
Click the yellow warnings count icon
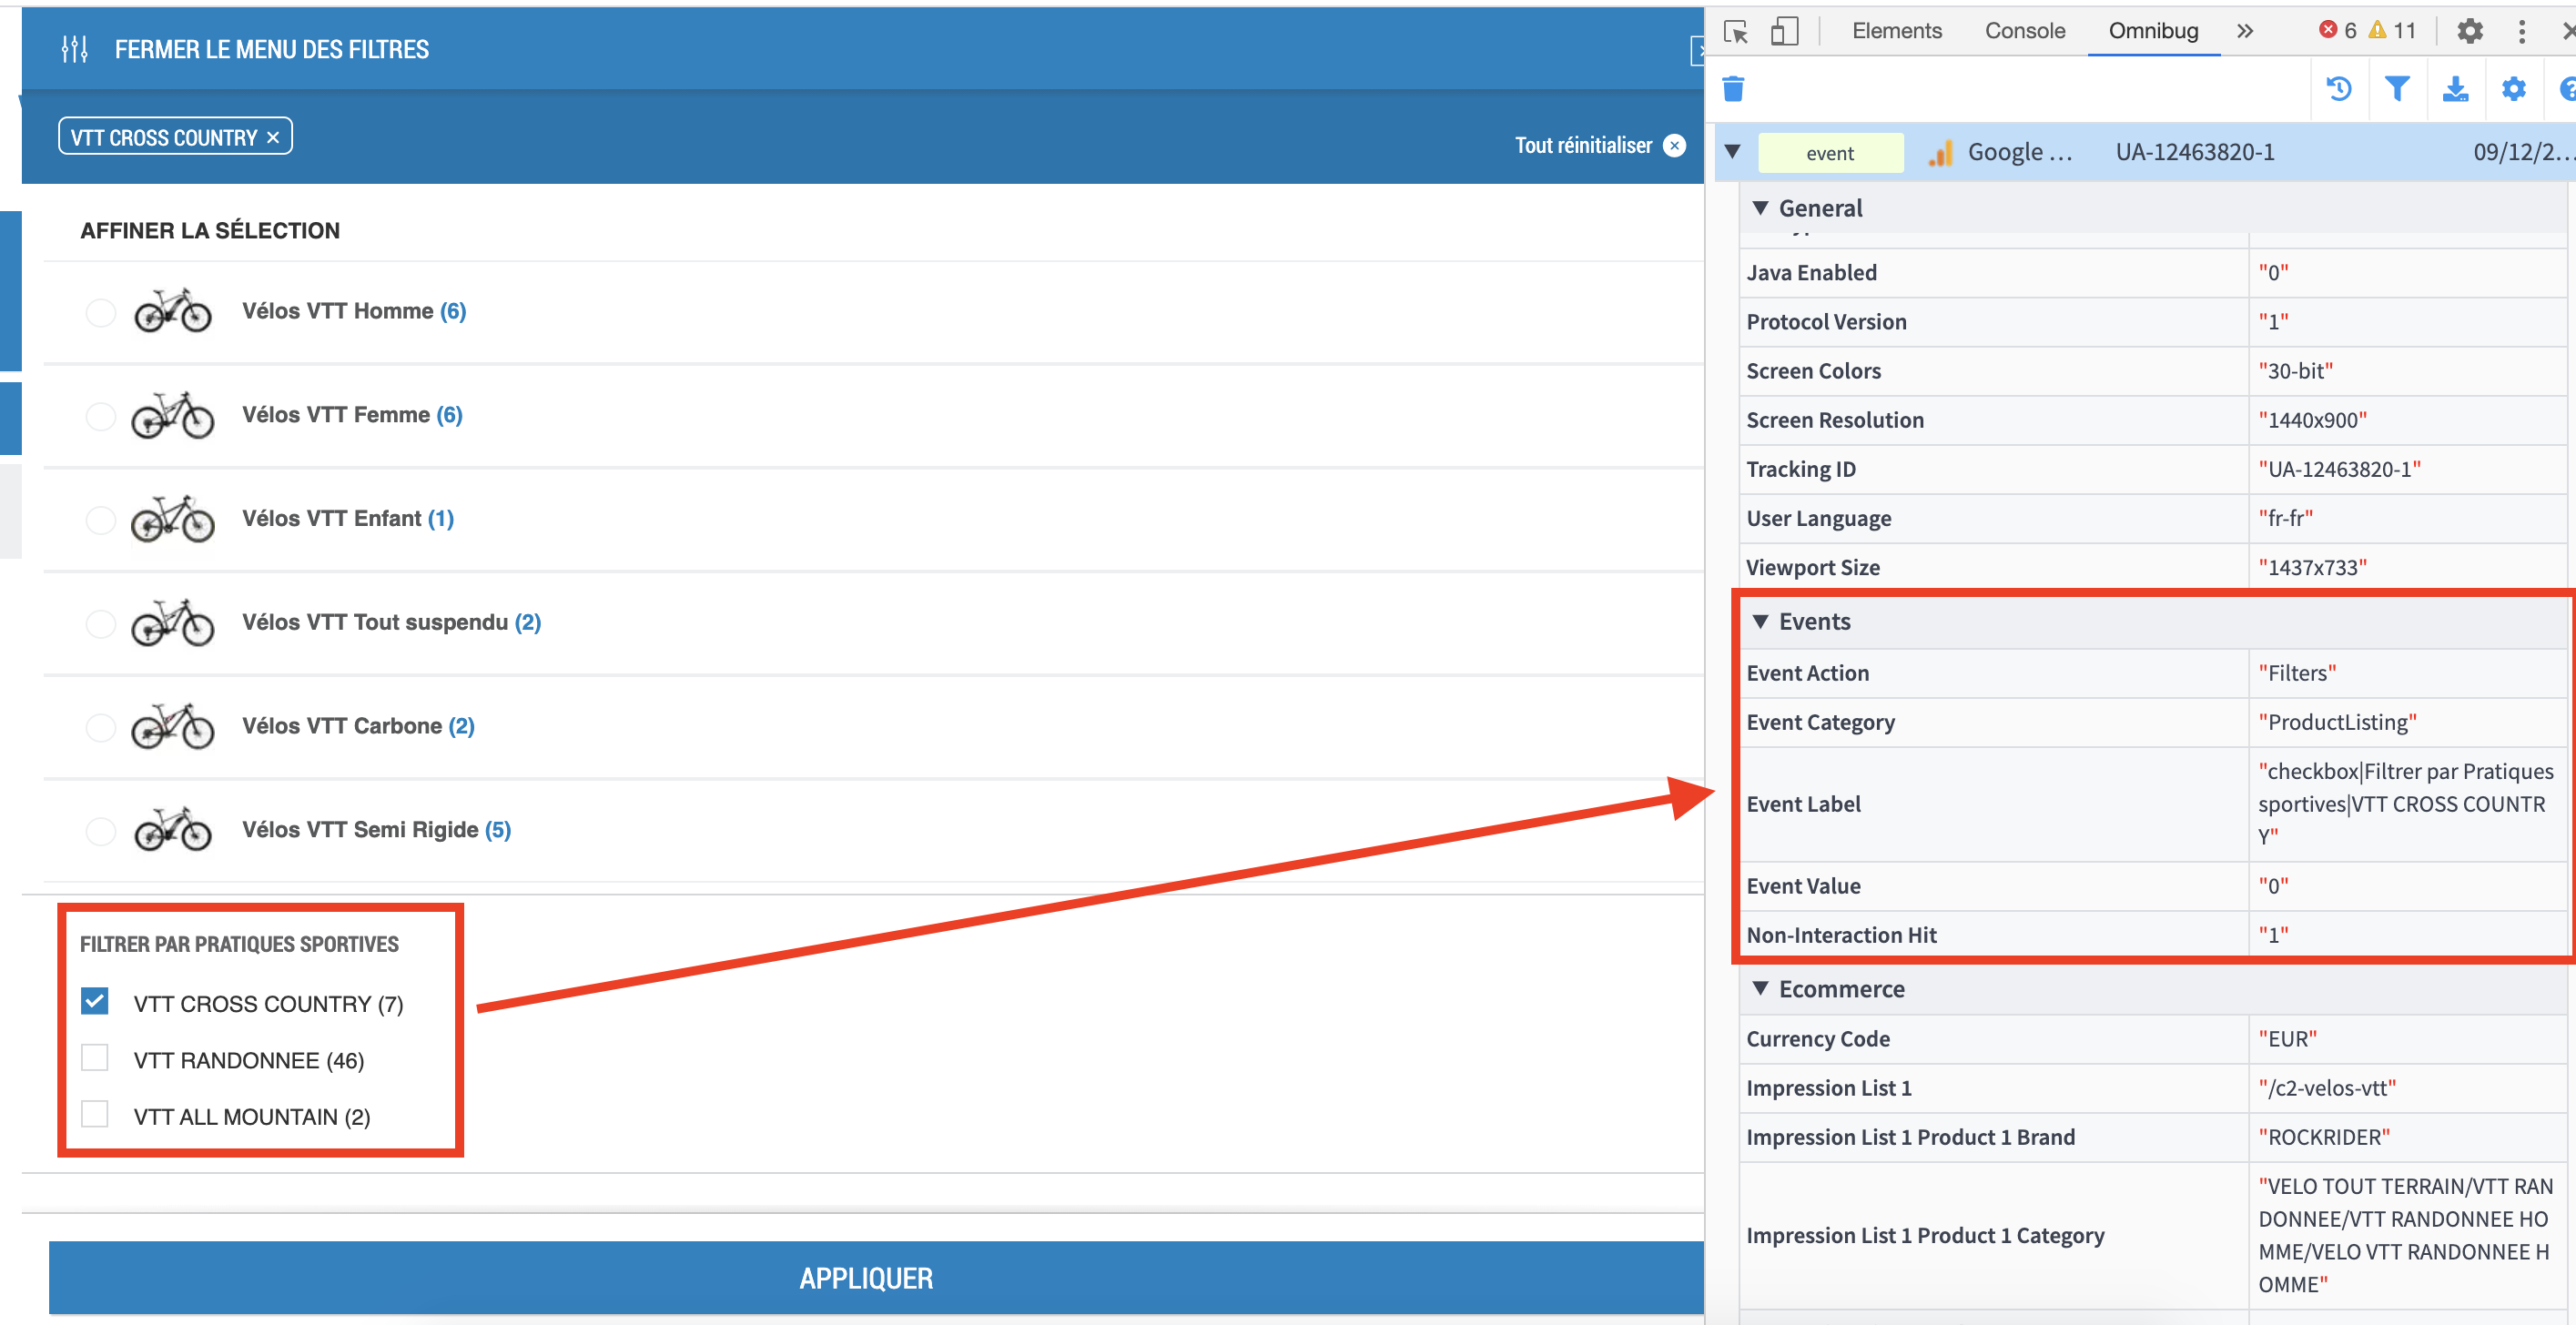pos(2377,30)
